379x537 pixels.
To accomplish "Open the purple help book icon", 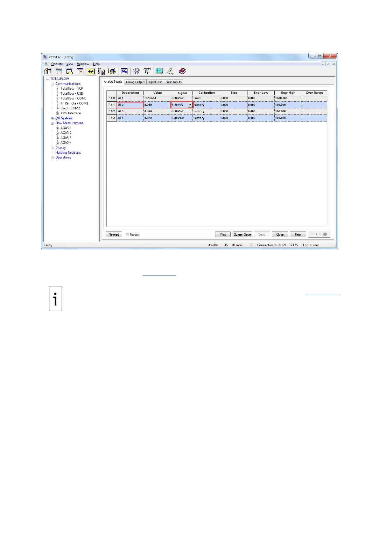I will click(x=182, y=71).
